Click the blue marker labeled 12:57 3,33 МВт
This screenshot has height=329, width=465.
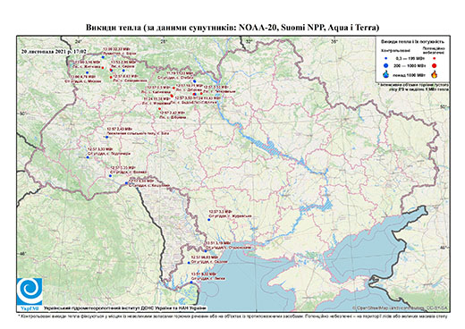pos(88,157)
